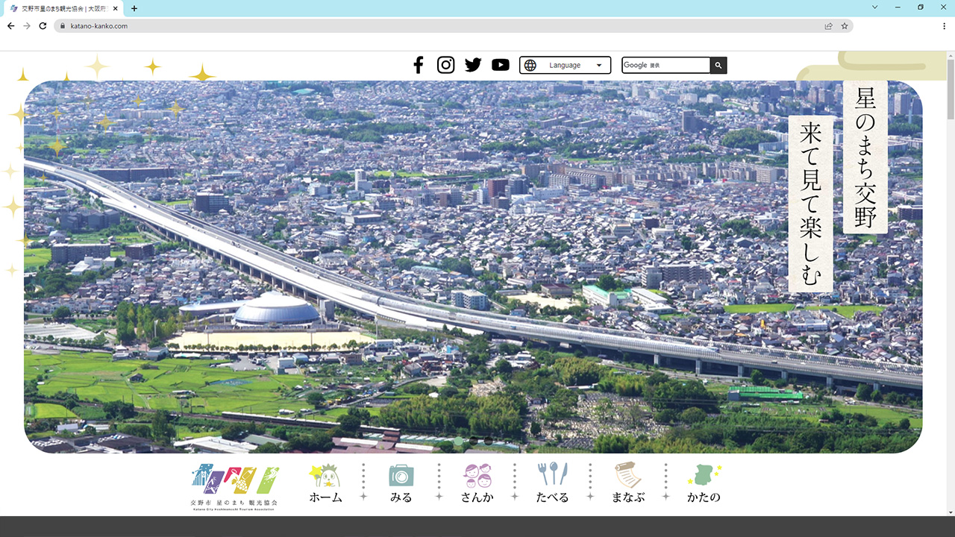Open the Language dropdown selector
Screen dimensions: 955x537
tap(565, 66)
